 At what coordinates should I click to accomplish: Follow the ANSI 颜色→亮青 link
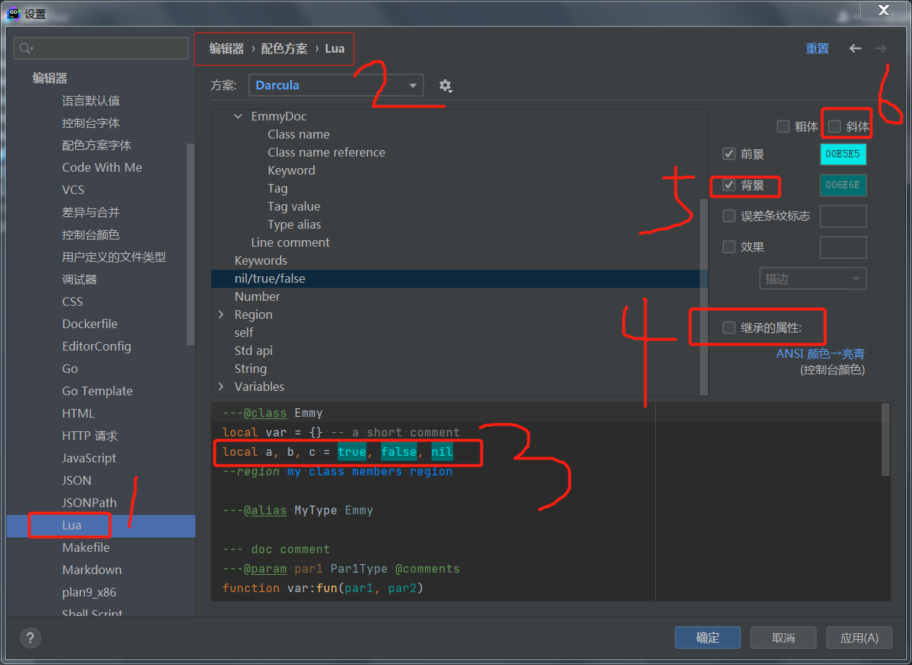[x=820, y=353]
